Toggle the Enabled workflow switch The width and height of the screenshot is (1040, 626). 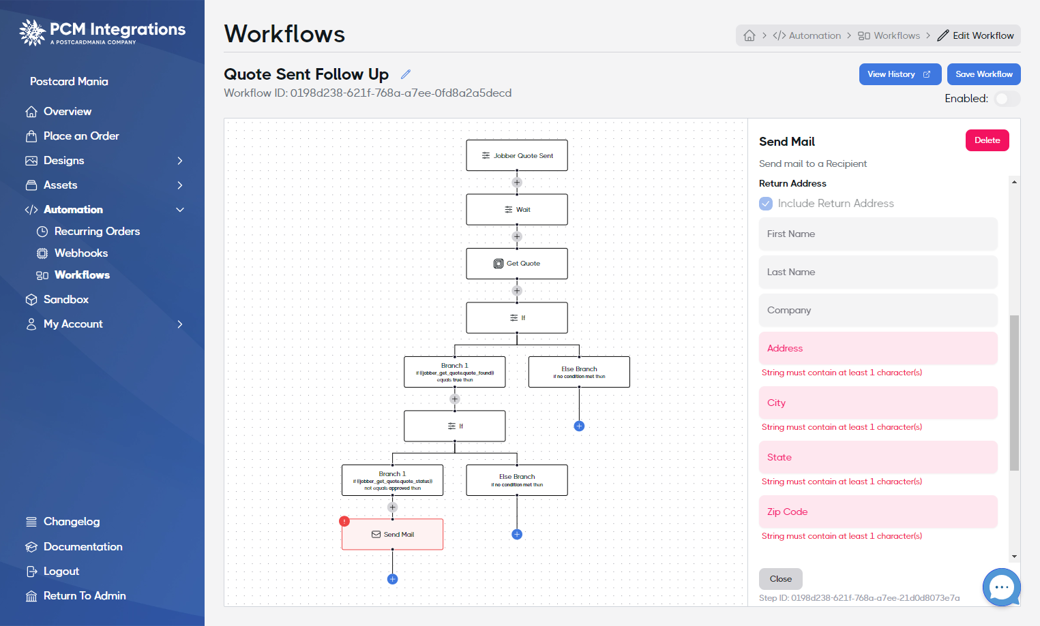point(1007,99)
